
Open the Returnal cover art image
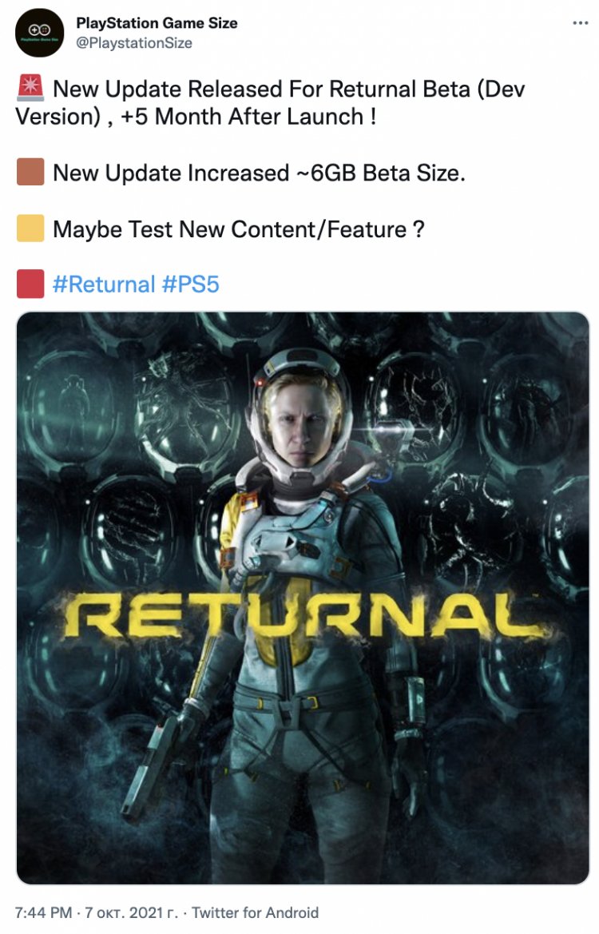(303, 598)
